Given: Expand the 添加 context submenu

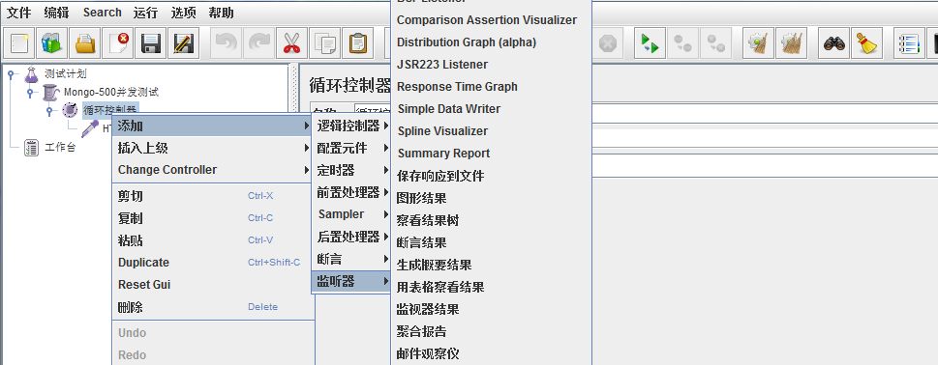Looking at the screenshot, I should [x=212, y=126].
